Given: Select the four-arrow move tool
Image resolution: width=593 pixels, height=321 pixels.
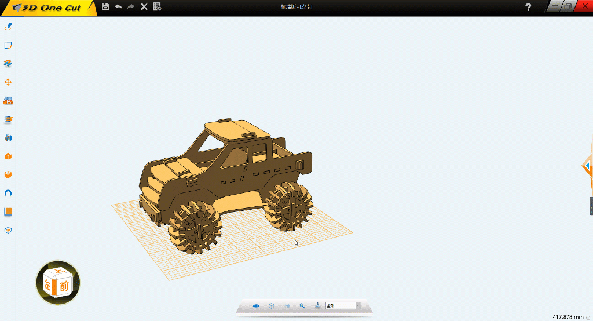Looking at the screenshot, I should pyautogui.click(x=8, y=82).
